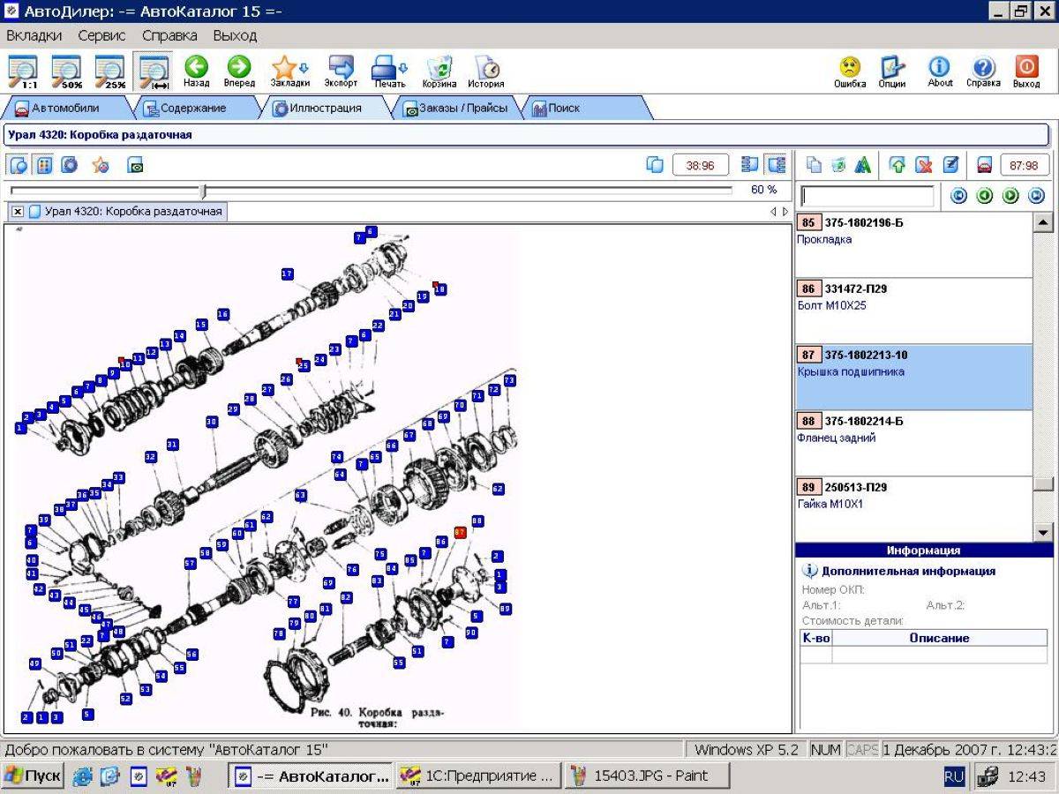Switch to the Поиск tab
This screenshot has width=1059, height=794.
(x=582, y=109)
